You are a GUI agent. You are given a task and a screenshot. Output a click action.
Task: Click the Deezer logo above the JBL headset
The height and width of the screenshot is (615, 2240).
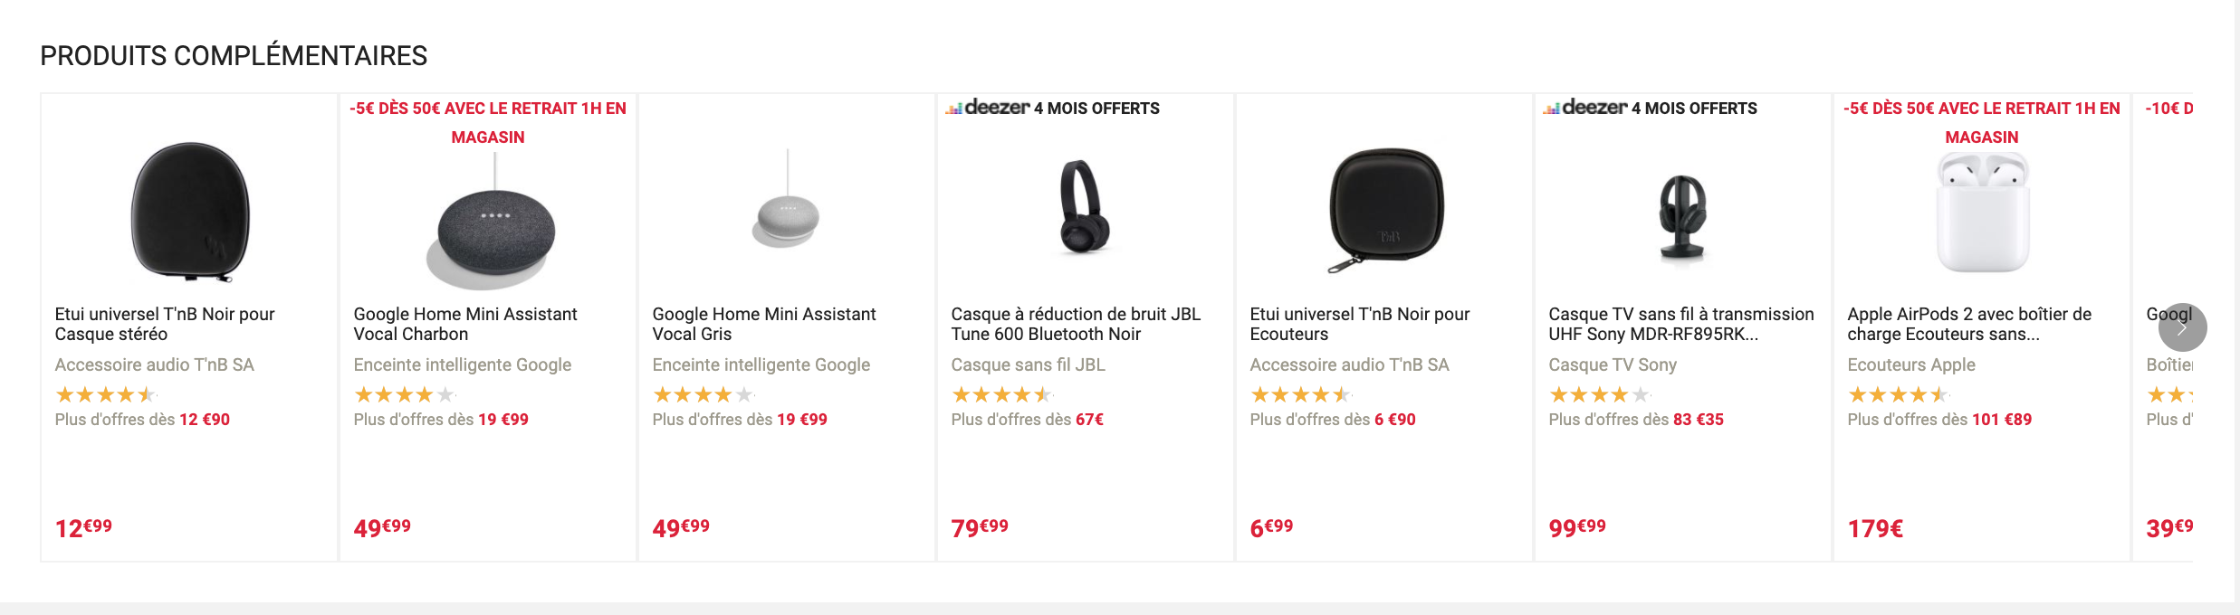point(988,109)
